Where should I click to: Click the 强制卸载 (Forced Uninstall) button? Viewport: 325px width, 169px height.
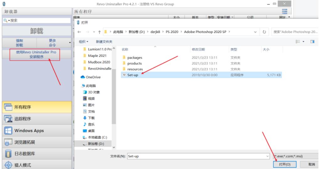pyautogui.click(x=19, y=43)
